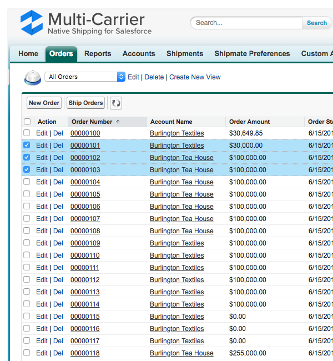Viewport: 333px width, 361px height.
Task: Click the $30,649.85 amount cell
Action: (246, 133)
